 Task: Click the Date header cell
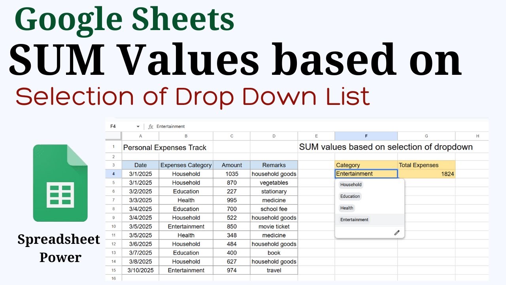coord(140,165)
